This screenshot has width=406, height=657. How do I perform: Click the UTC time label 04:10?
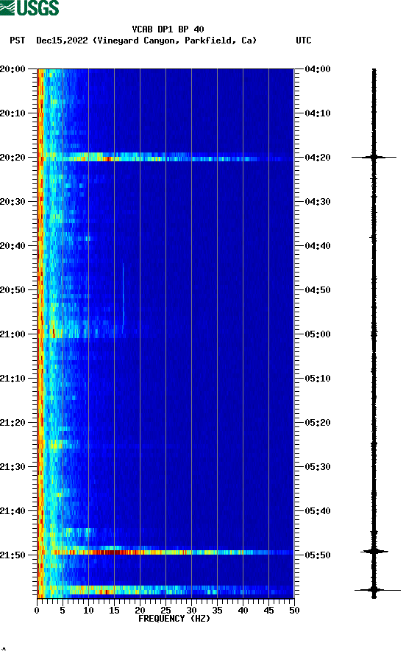pyautogui.click(x=318, y=113)
